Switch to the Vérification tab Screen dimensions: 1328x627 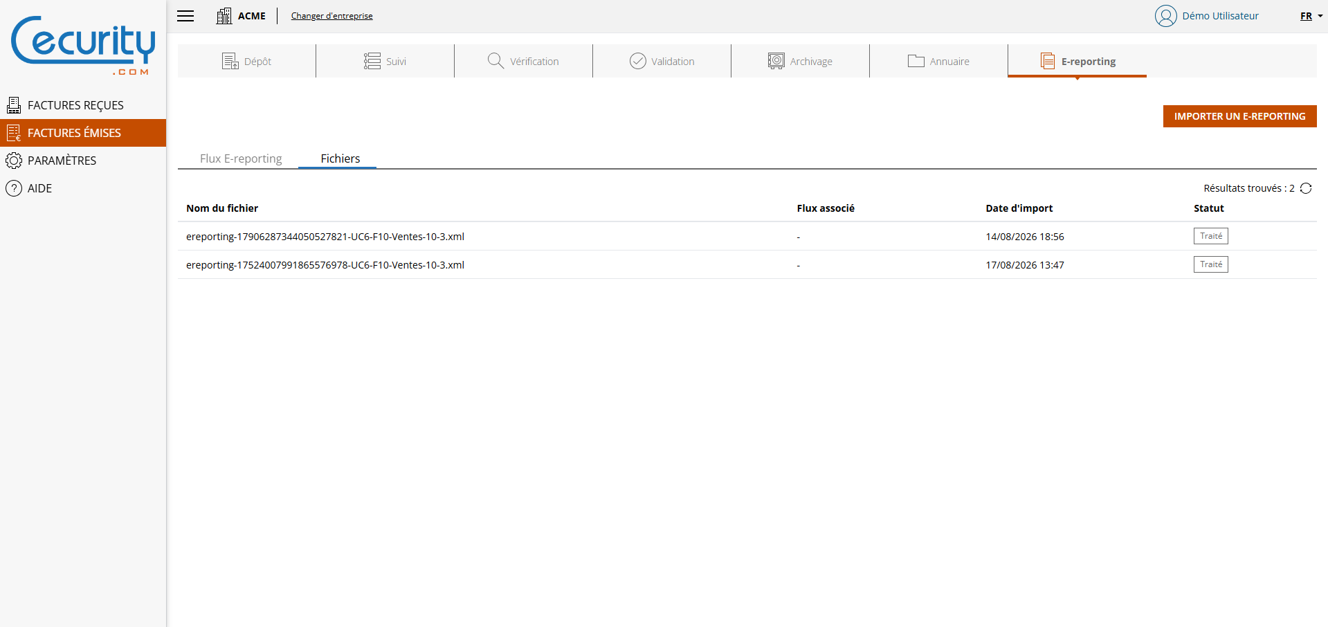point(523,61)
